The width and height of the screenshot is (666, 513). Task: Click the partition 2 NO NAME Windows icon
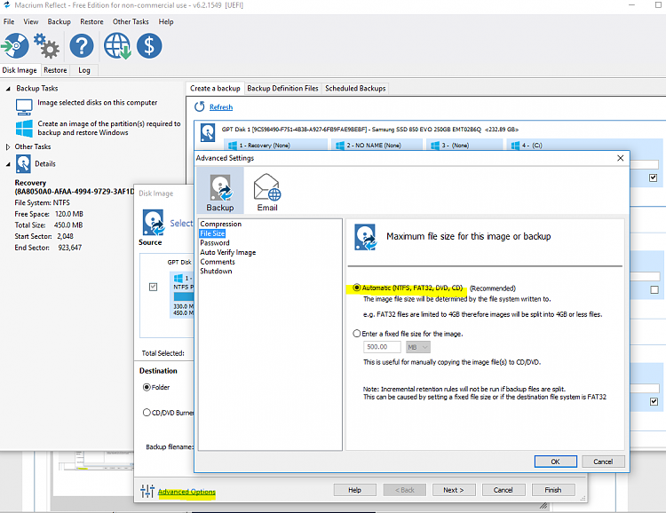pos(340,146)
